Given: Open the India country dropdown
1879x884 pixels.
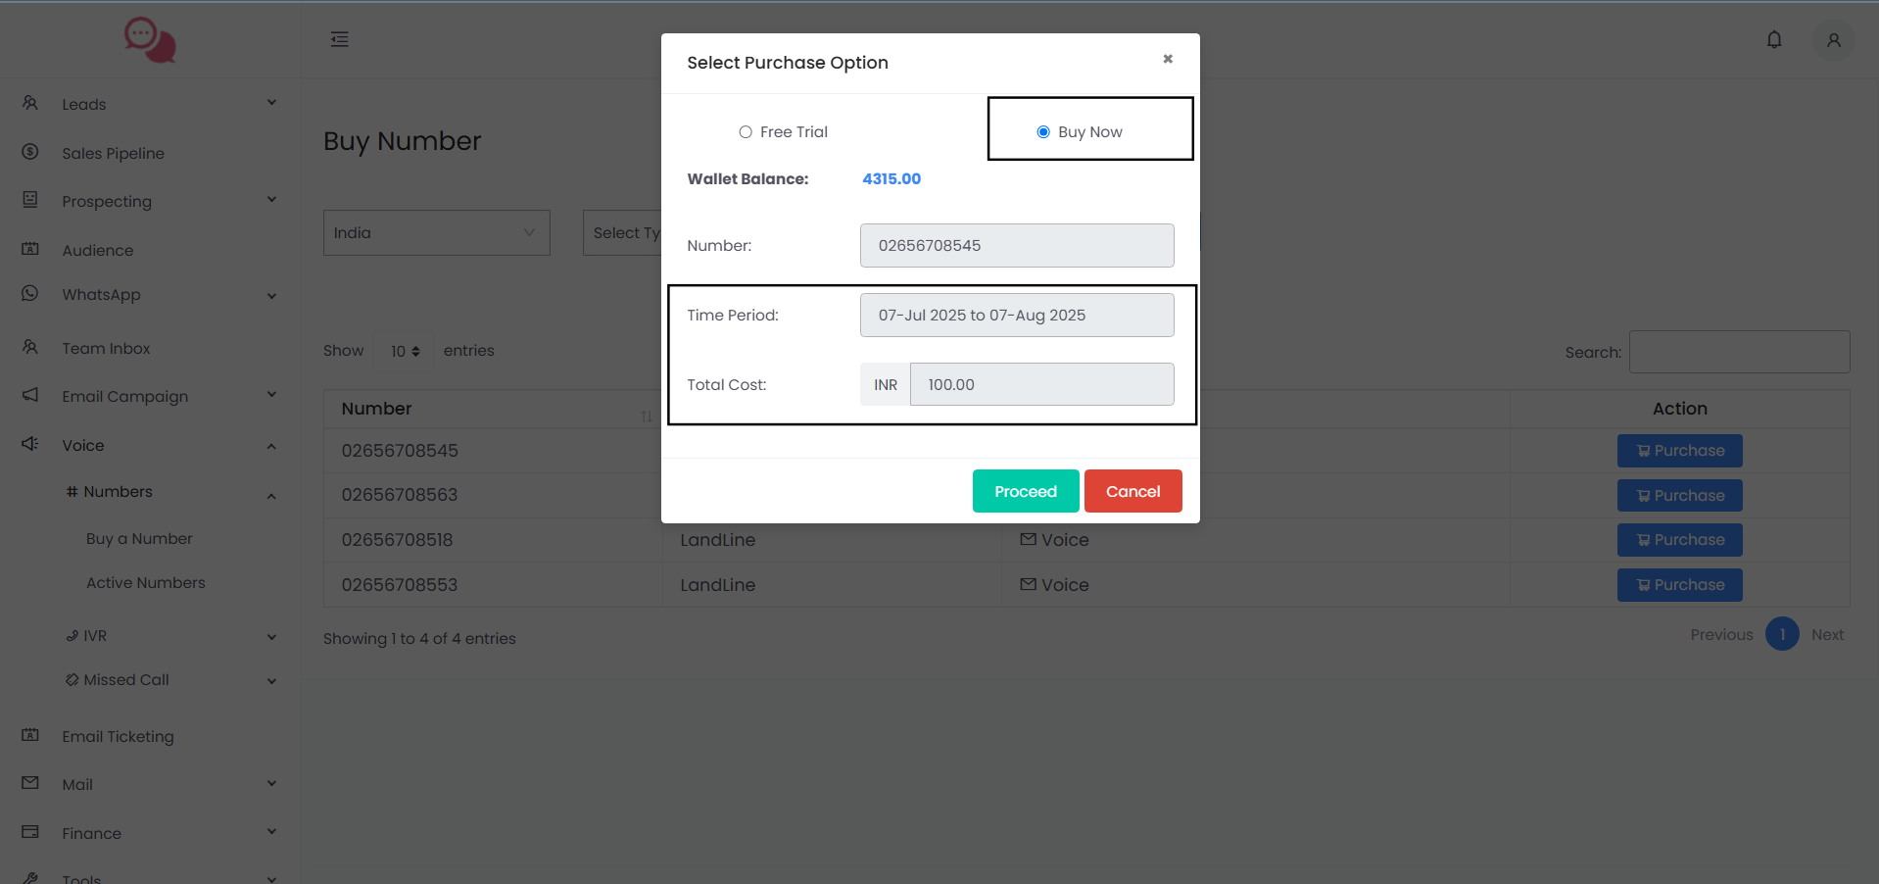Looking at the screenshot, I should (436, 233).
